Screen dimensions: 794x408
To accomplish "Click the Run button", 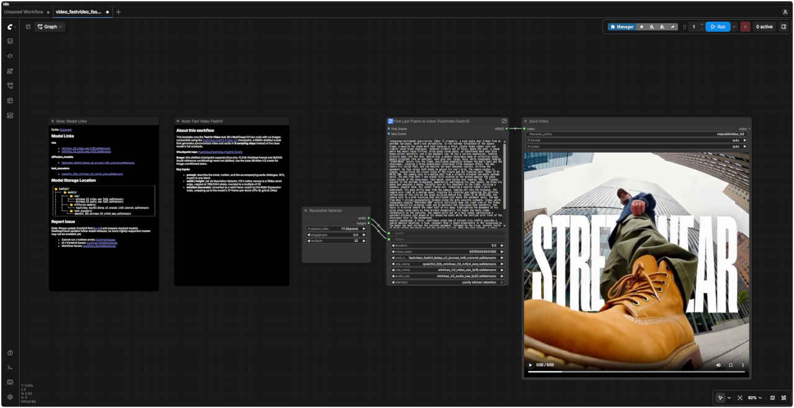I will (x=718, y=27).
